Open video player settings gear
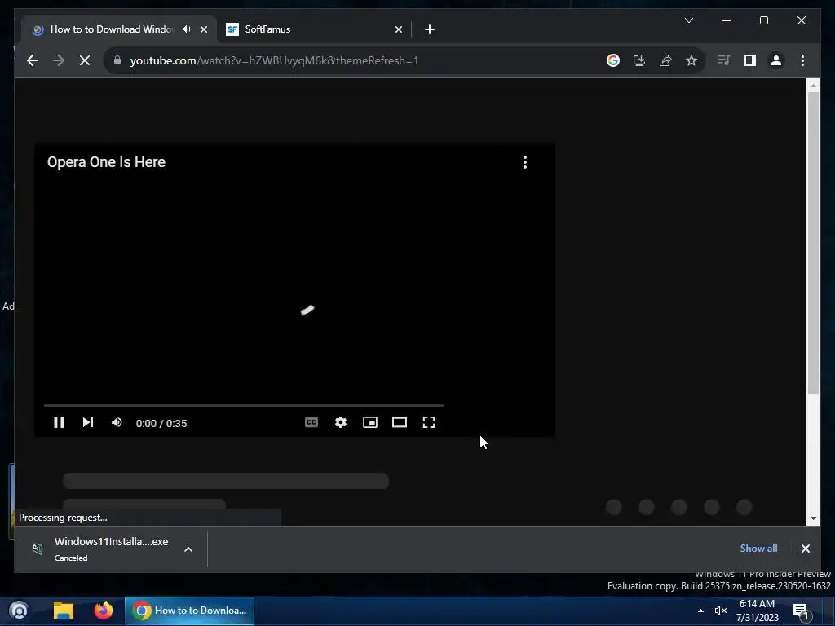This screenshot has height=626, width=835. pyautogui.click(x=341, y=423)
